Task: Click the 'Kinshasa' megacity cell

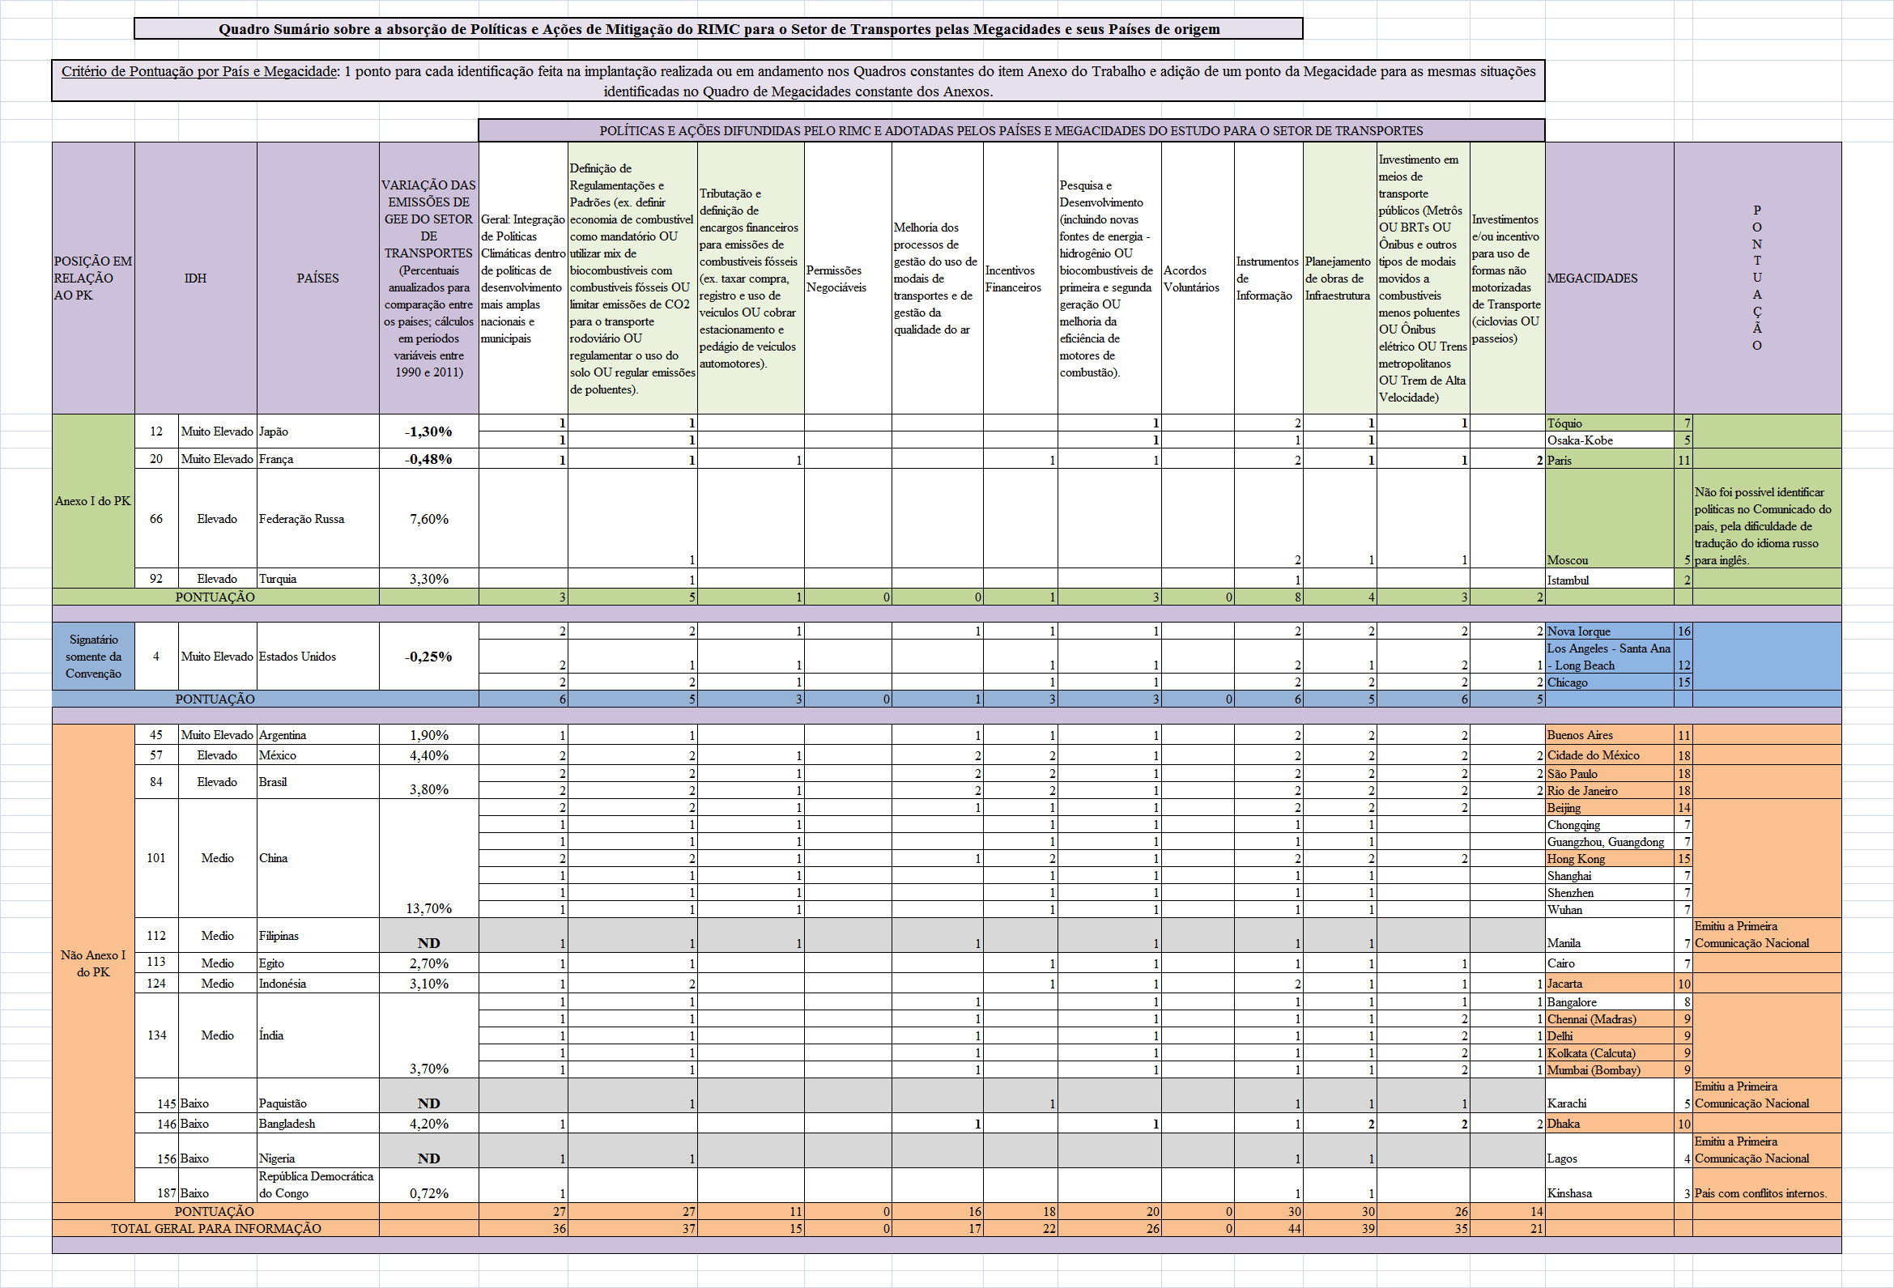Action: point(1610,1184)
